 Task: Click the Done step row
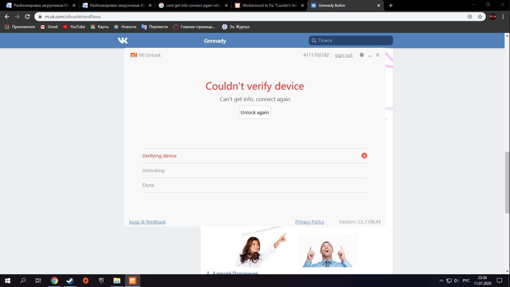[255, 185]
